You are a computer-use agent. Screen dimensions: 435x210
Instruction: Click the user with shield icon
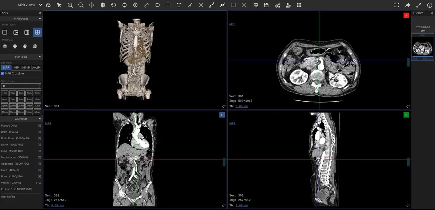click(288, 5)
